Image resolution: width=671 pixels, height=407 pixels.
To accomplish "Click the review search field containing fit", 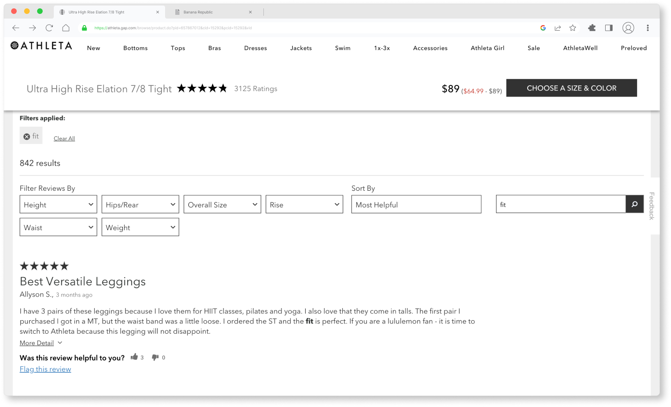I will pos(561,204).
